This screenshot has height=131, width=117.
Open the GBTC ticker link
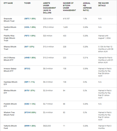click(30, 19)
